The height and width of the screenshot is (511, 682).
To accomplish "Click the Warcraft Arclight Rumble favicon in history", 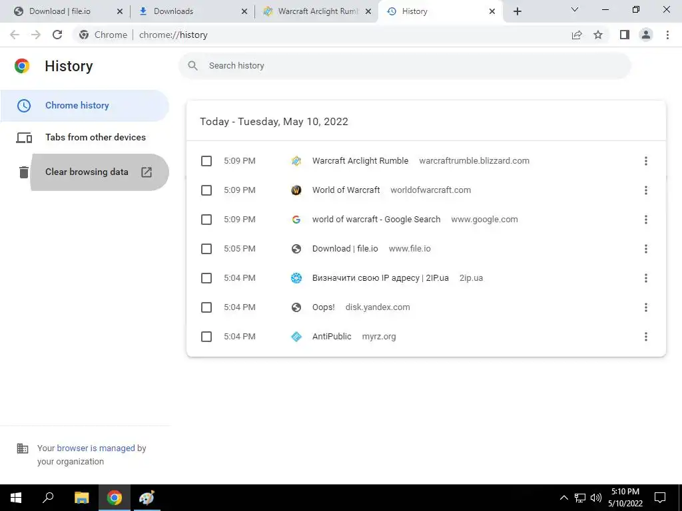I will (x=296, y=161).
